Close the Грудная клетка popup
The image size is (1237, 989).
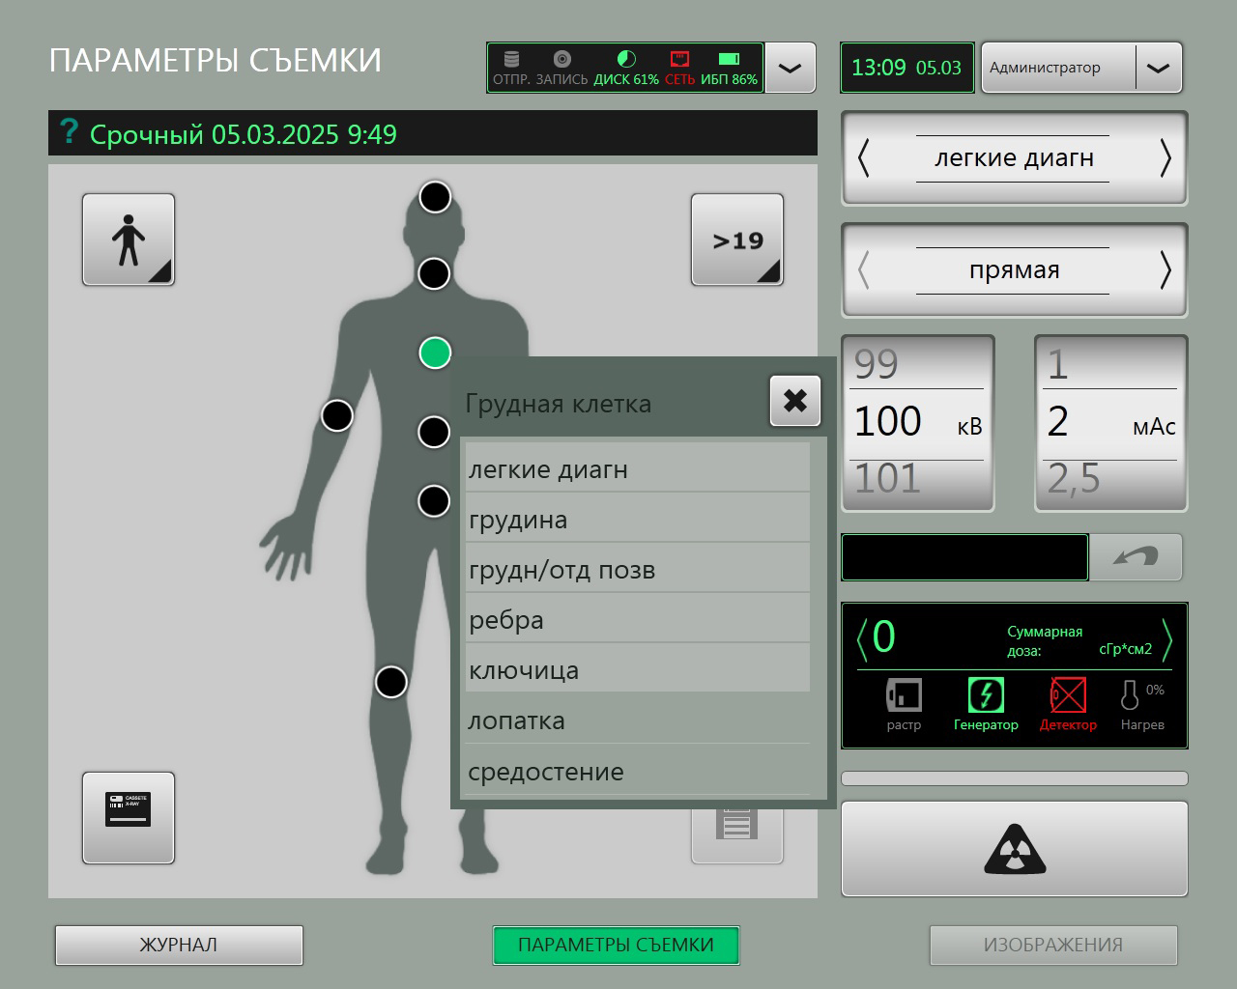tap(794, 401)
